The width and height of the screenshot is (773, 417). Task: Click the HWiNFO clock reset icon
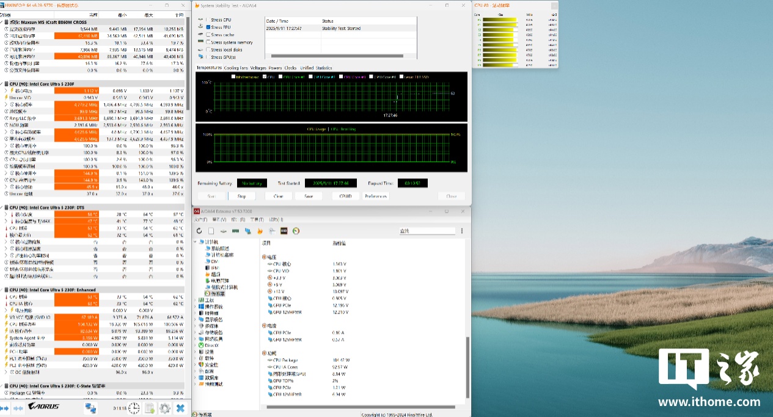(x=134, y=408)
